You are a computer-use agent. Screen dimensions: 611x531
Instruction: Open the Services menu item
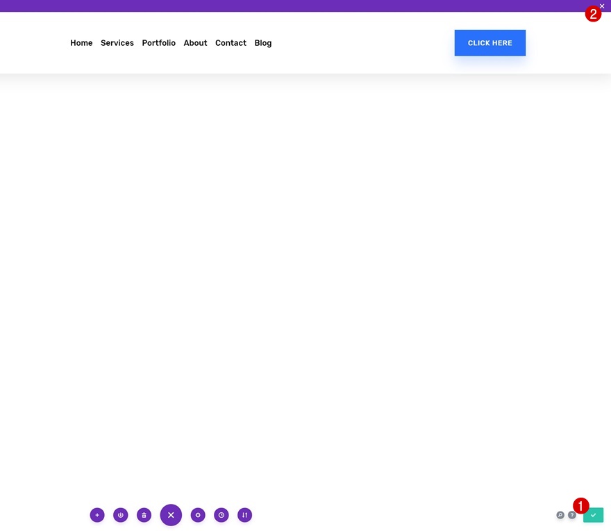(117, 43)
